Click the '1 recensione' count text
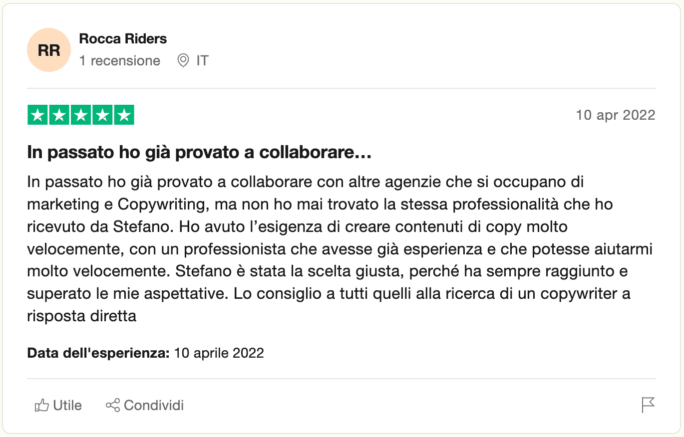This screenshot has height=437, width=684. pyautogui.click(x=120, y=61)
